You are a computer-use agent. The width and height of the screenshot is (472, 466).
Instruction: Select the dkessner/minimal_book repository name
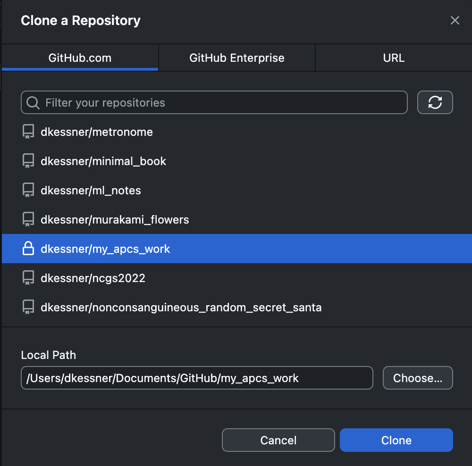pos(103,161)
